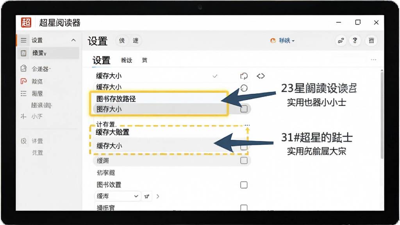Select the sidebar item 企運器
The height and width of the screenshot is (225, 400).
41,69
